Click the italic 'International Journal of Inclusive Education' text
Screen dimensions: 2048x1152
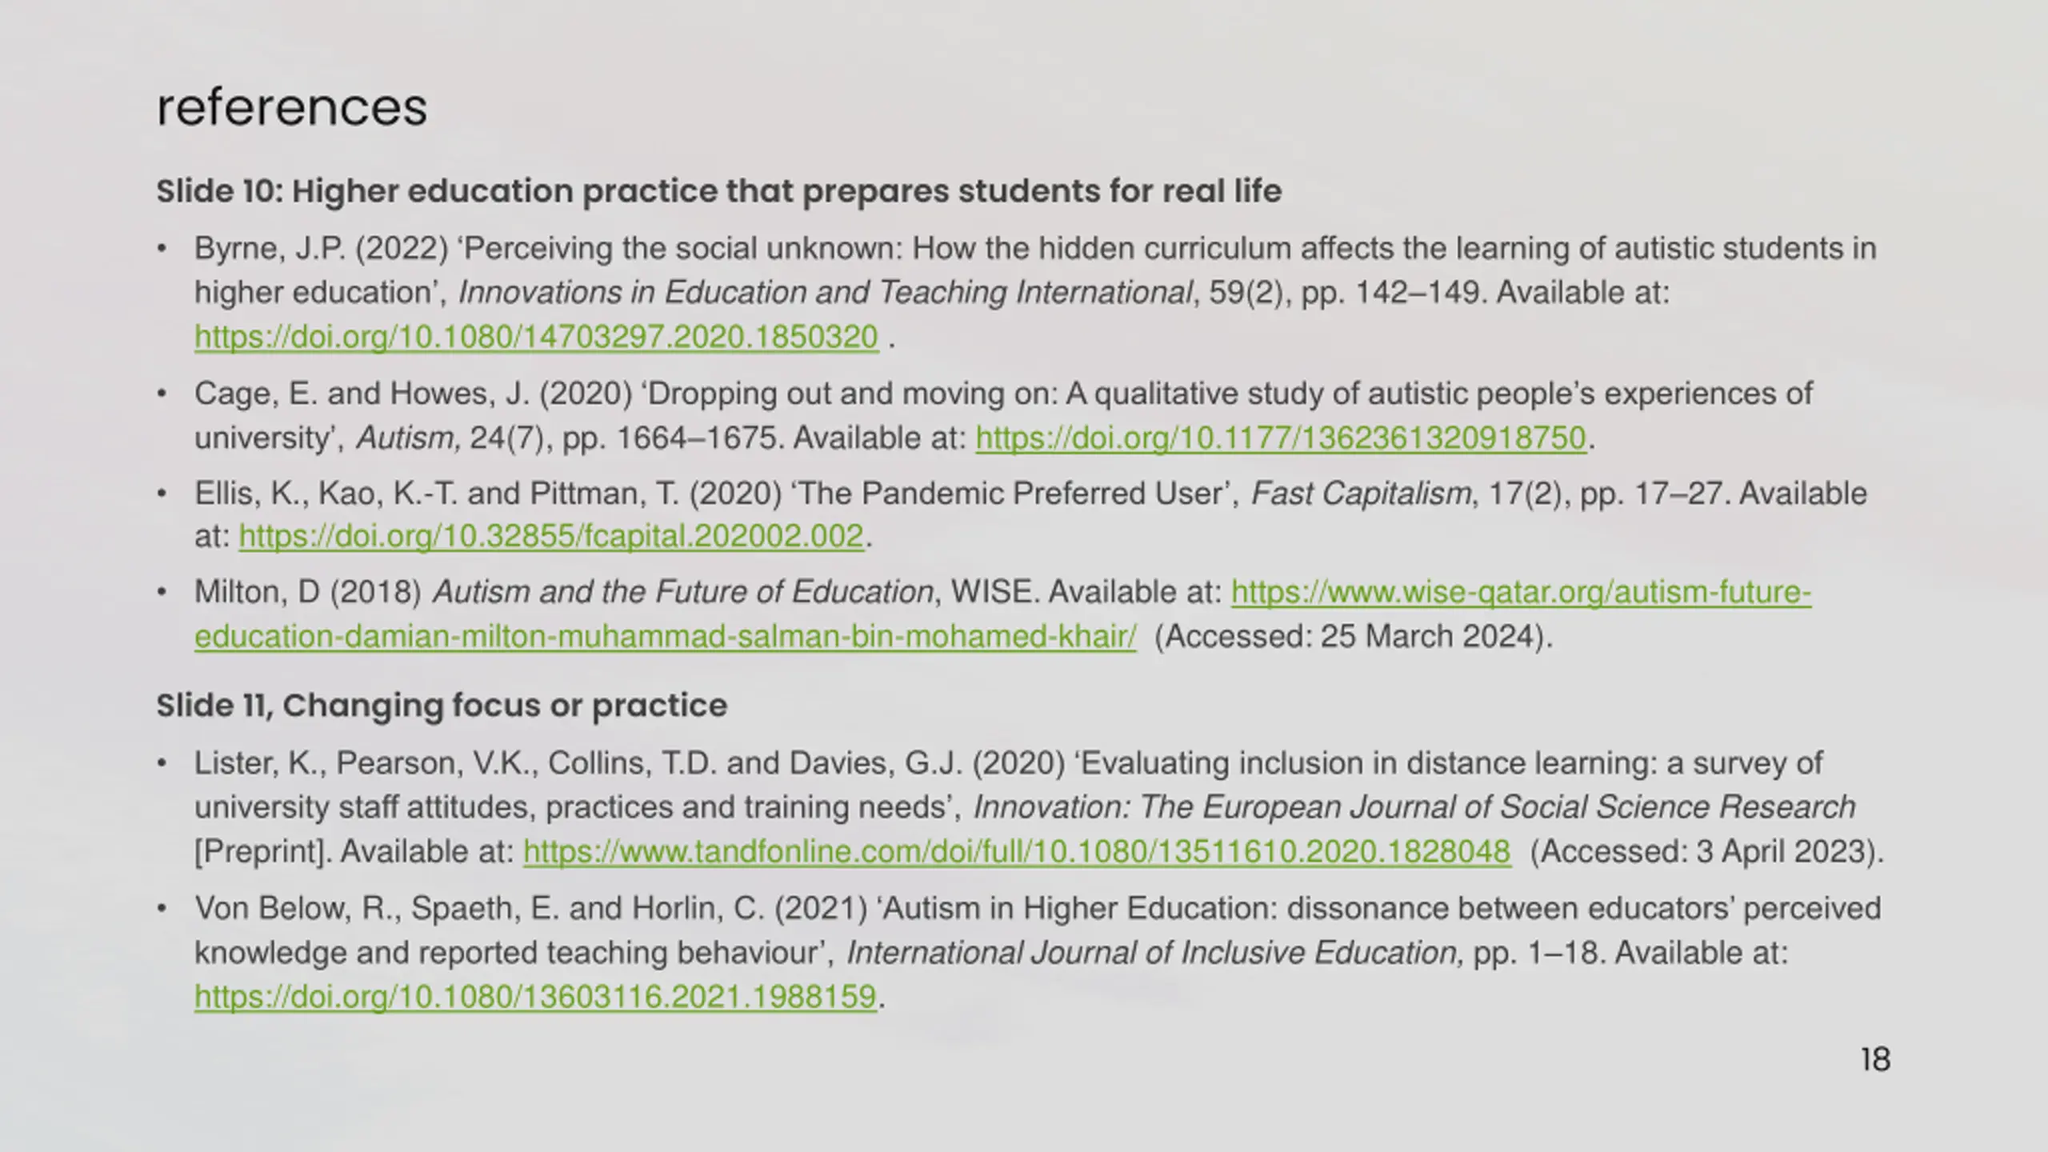[1152, 953]
